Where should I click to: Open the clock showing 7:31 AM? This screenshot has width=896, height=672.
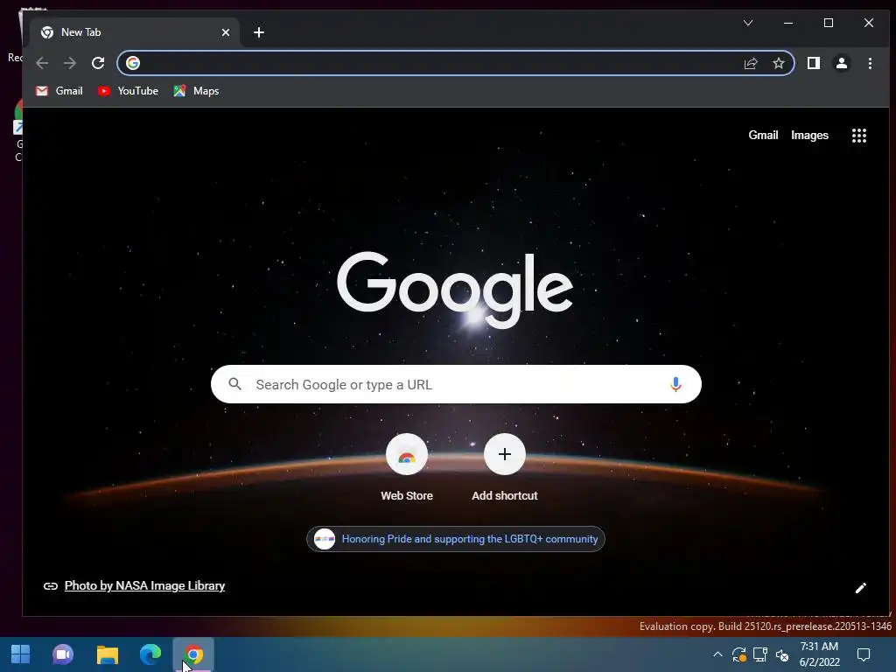(819, 654)
